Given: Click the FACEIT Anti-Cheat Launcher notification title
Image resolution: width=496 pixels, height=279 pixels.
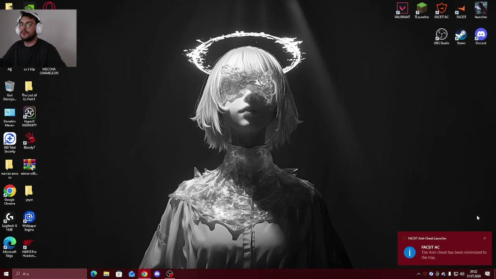Looking at the screenshot, I should 427,238.
